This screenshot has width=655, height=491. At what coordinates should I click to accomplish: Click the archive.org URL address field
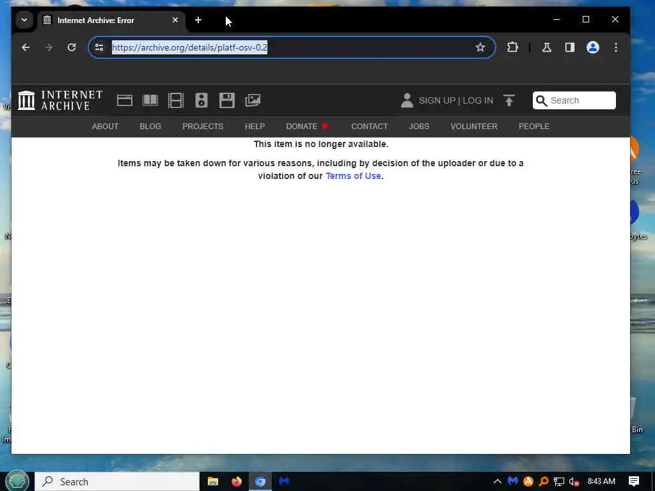292,47
